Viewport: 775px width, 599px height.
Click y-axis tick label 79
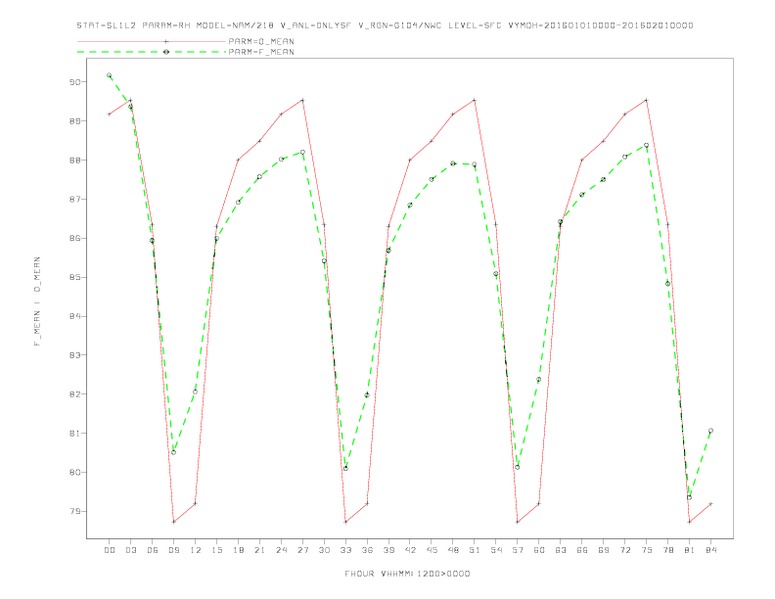pos(74,512)
